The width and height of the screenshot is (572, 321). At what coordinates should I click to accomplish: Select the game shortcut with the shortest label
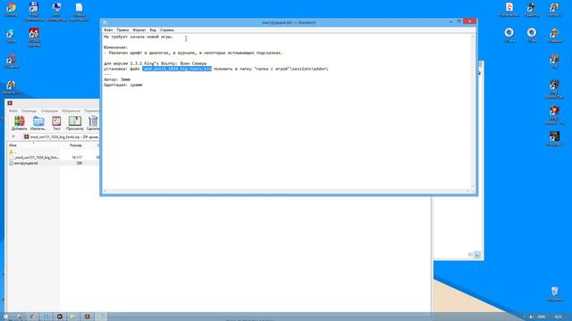554,62
